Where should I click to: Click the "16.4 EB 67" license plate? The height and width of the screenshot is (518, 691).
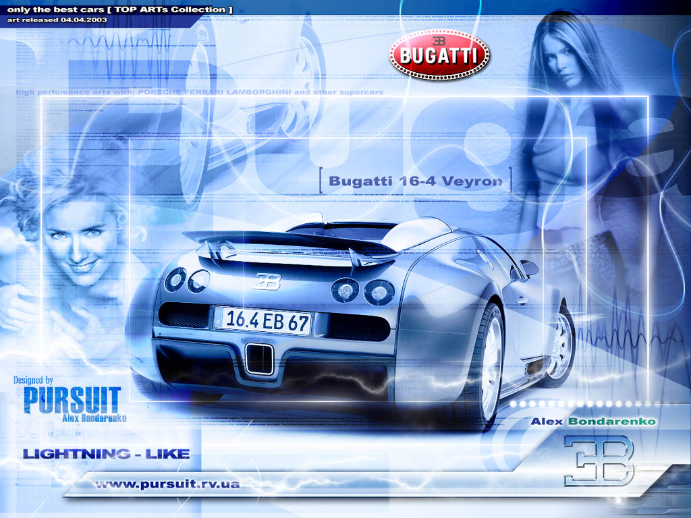(x=262, y=320)
